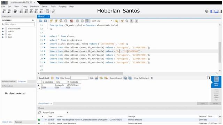The height and width of the screenshot is (125, 223).
Task: Switch to the Administration tab
Action: (x=9, y=82)
